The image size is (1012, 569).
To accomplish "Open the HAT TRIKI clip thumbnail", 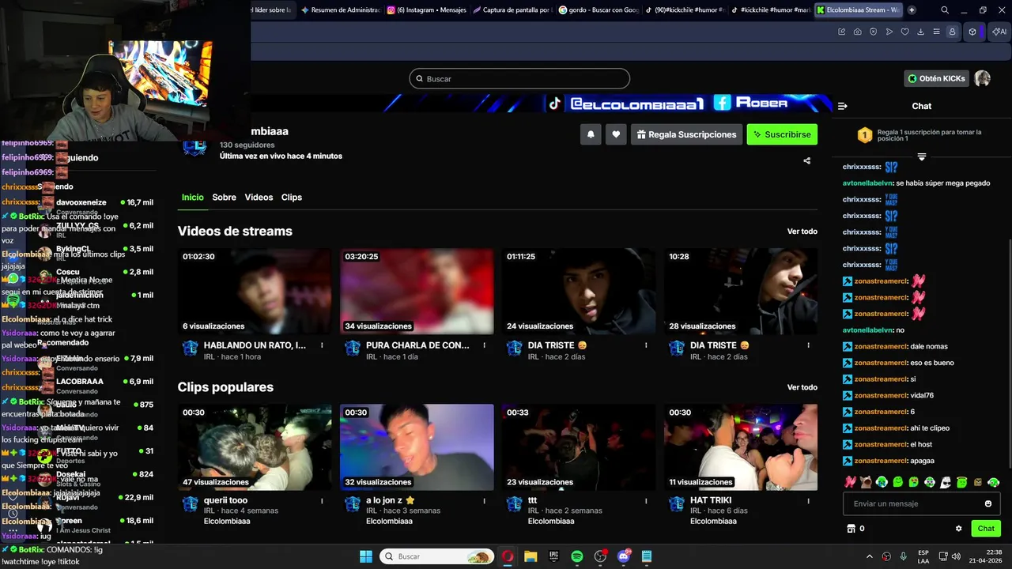I will [x=741, y=447].
